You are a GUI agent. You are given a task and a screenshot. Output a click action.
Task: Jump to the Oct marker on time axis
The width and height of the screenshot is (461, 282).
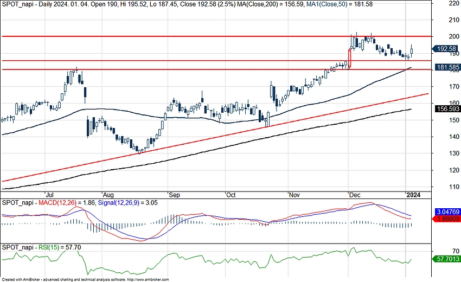(231, 194)
